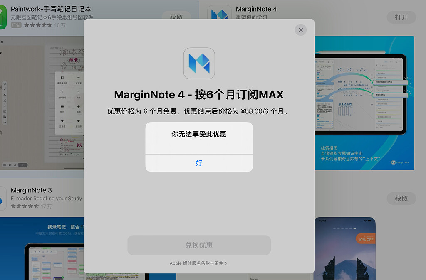Pick the rectangle shape tool
426x280 pixels.
62,106
